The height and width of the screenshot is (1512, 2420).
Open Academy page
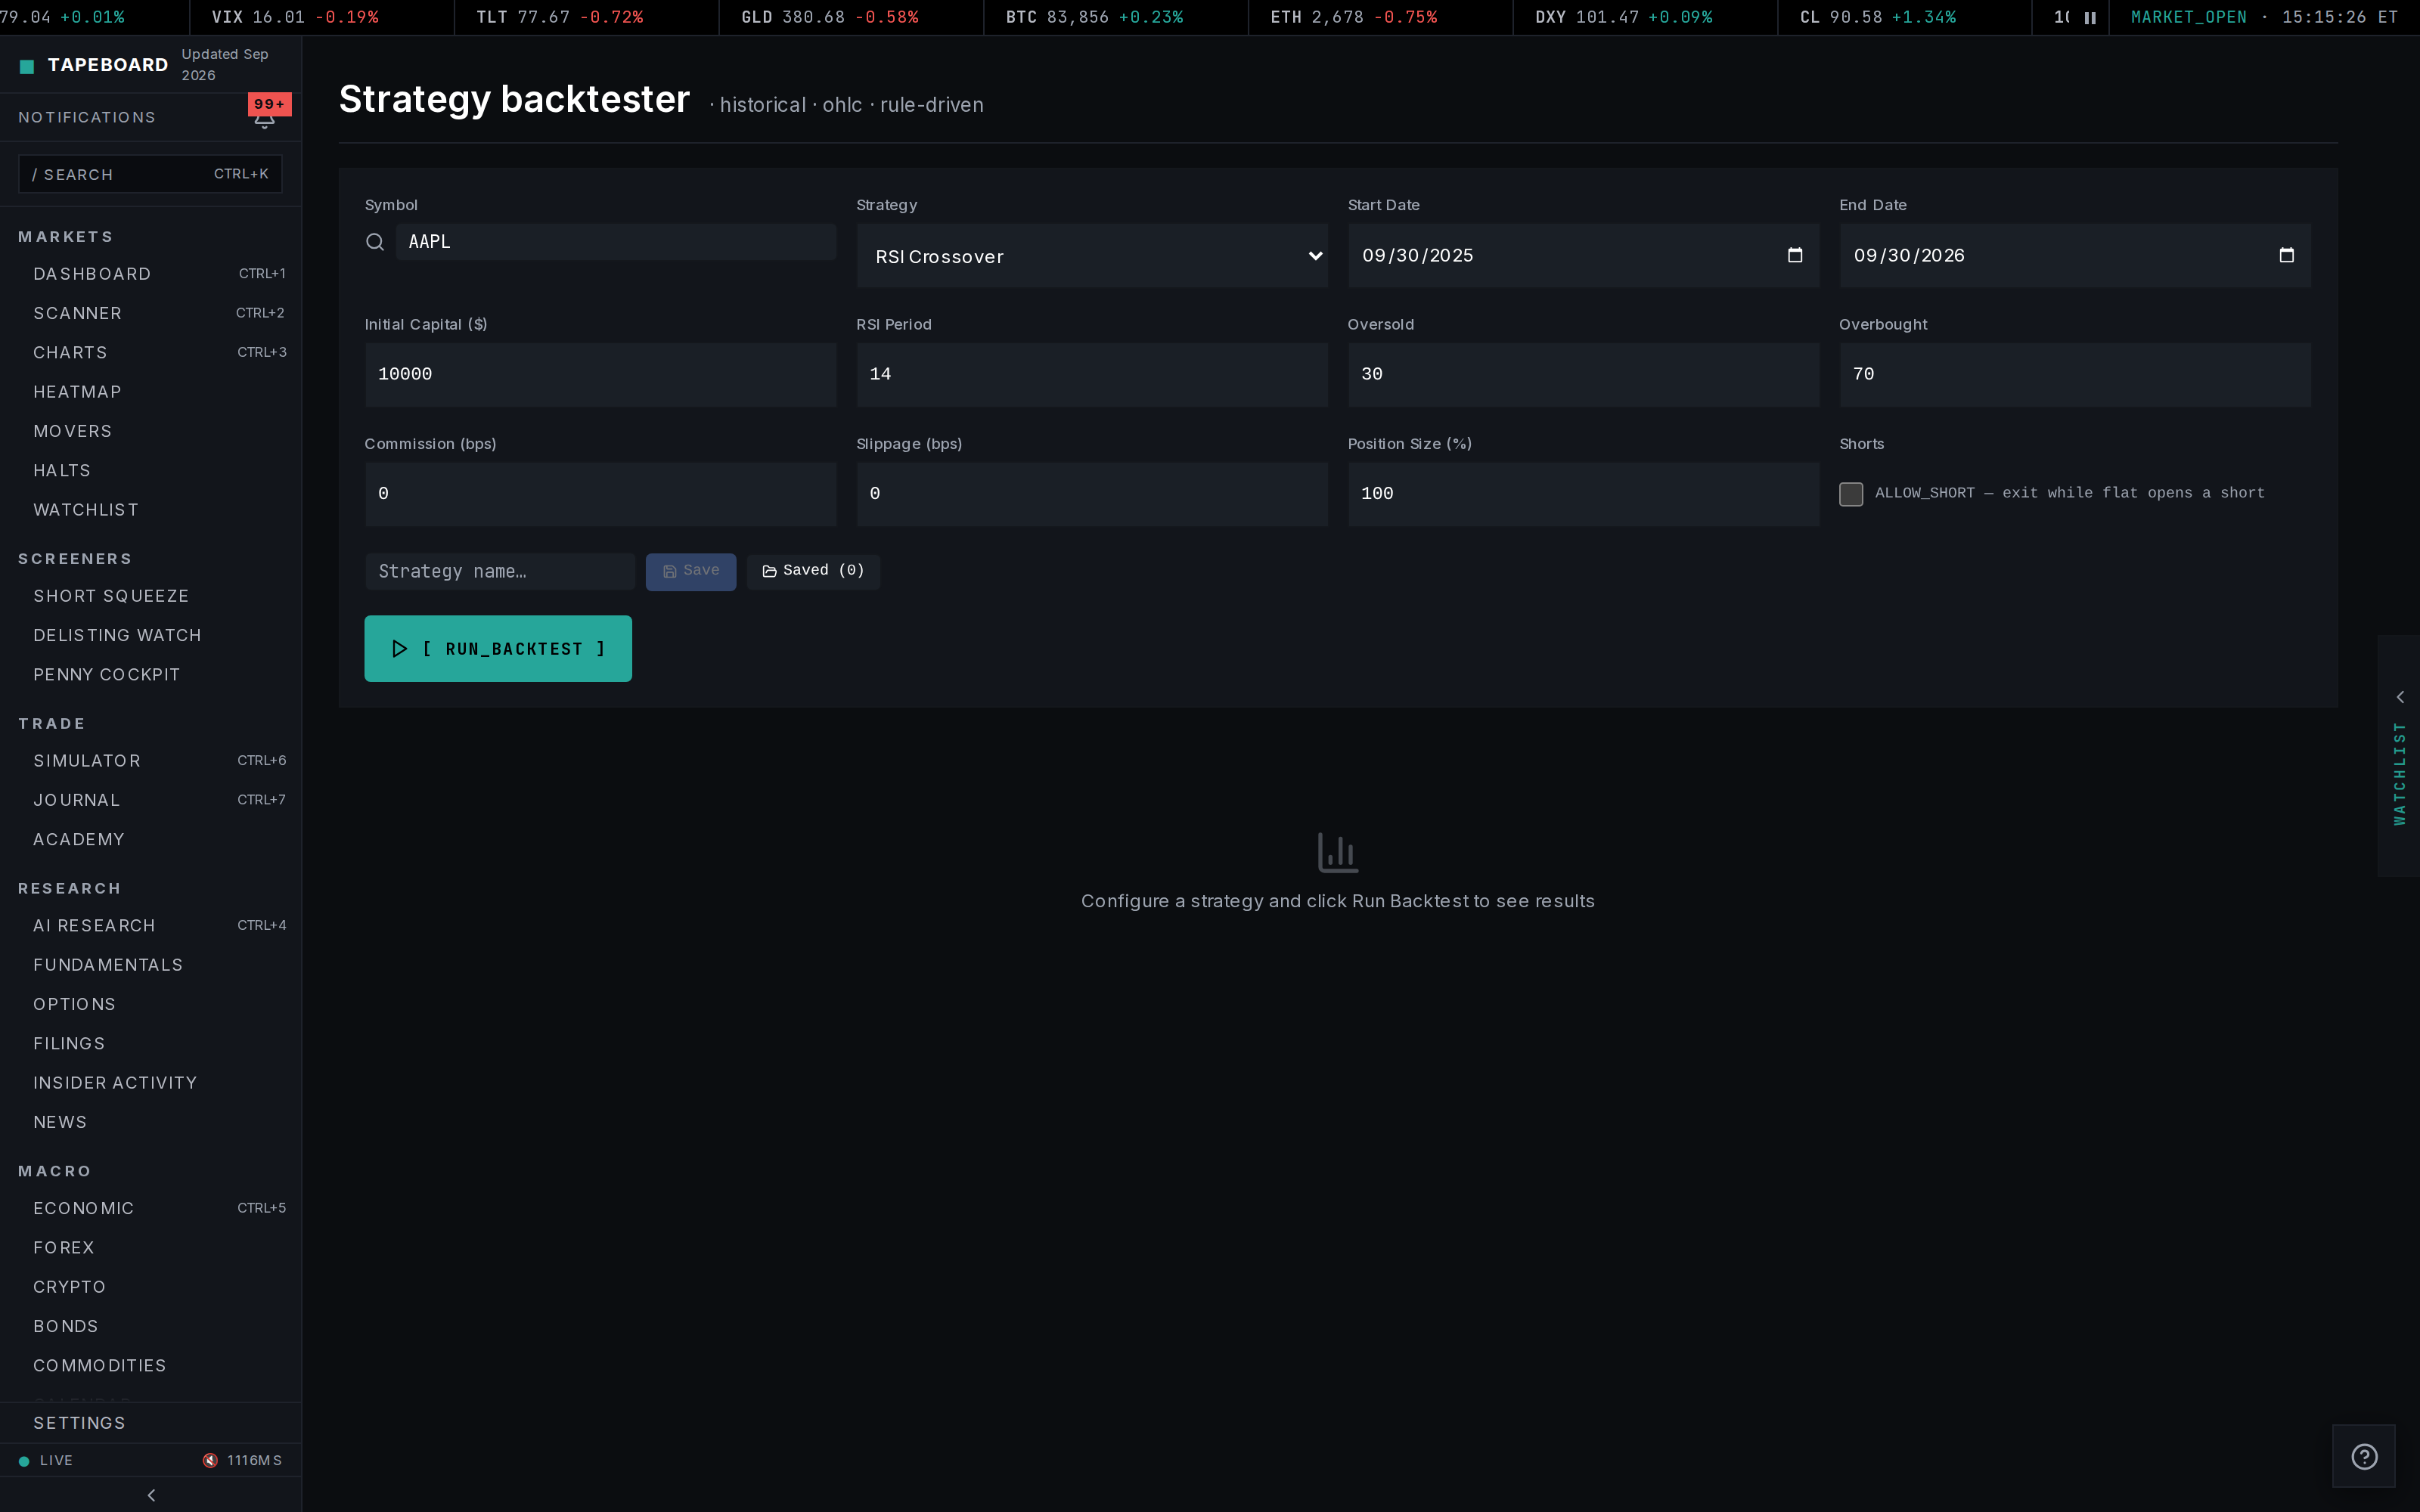pyautogui.click(x=151, y=840)
